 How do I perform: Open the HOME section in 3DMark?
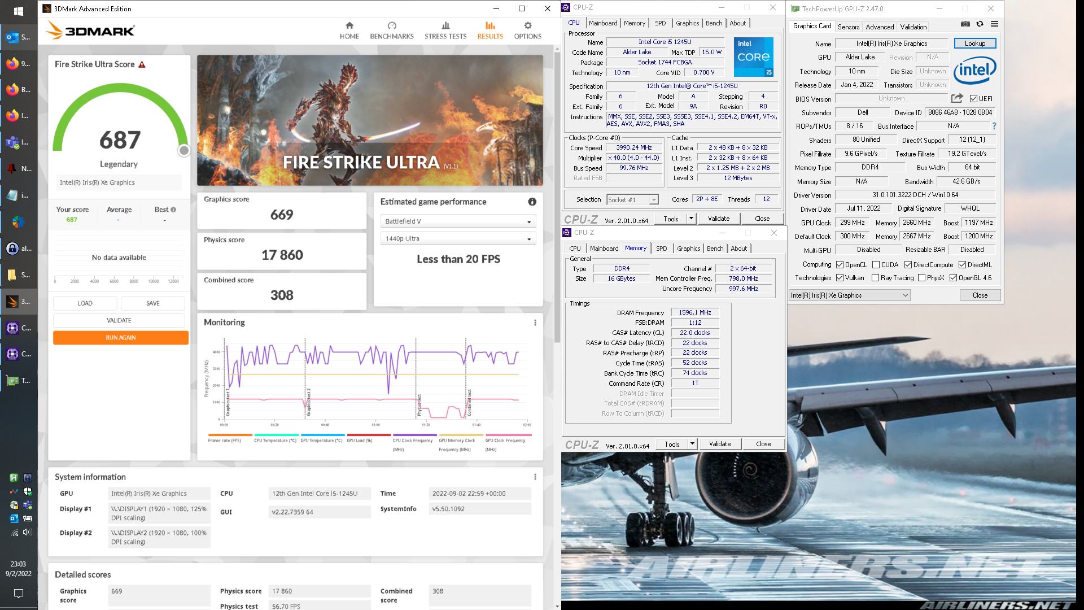tap(349, 30)
